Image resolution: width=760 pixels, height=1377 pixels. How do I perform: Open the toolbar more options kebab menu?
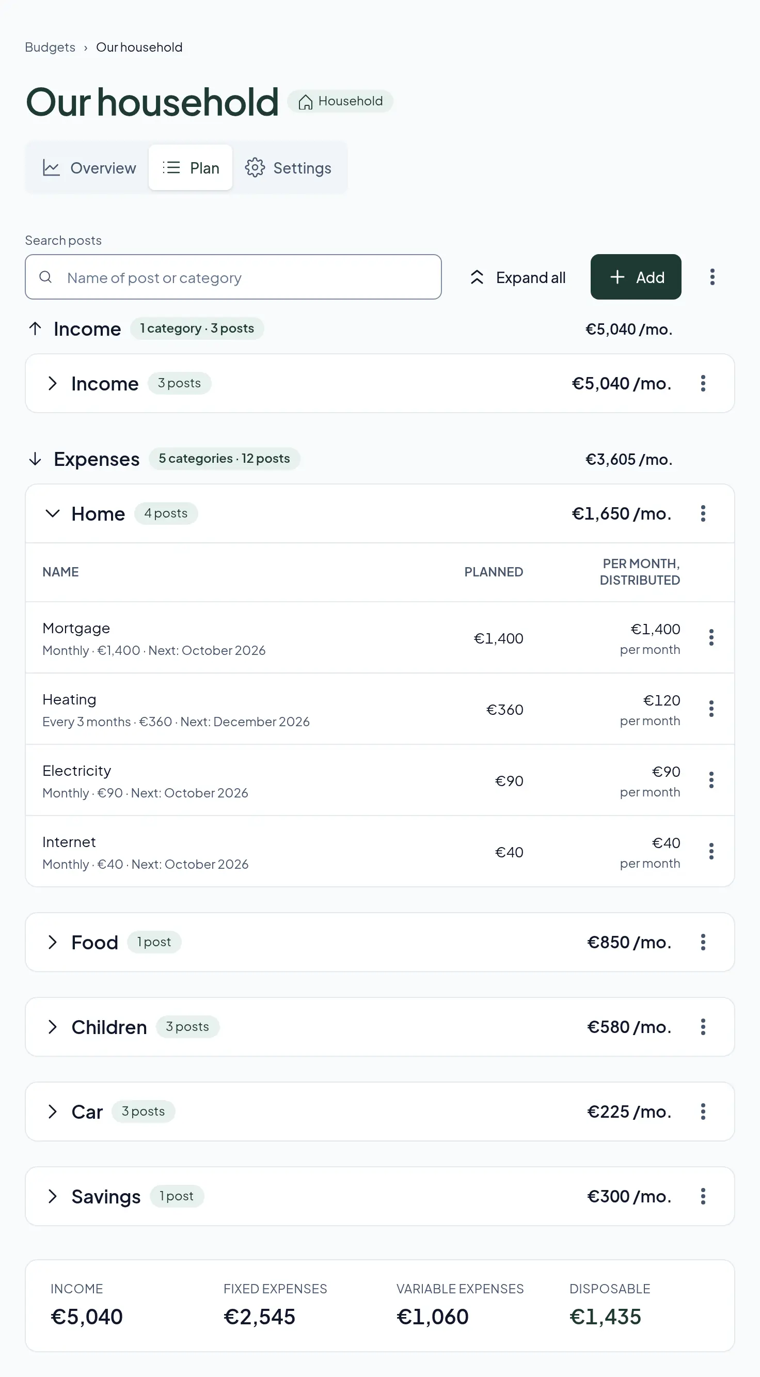pyautogui.click(x=712, y=277)
